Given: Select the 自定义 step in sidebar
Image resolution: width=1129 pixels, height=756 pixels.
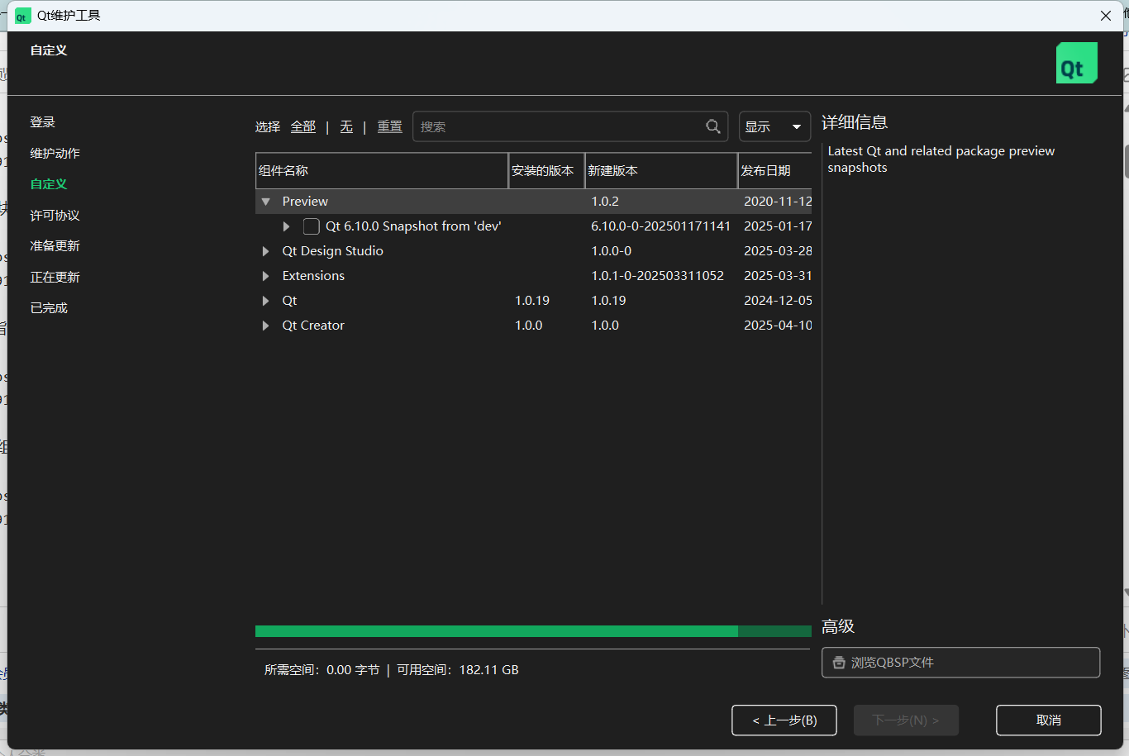Looking at the screenshot, I should pyautogui.click(x=49, y=184).
